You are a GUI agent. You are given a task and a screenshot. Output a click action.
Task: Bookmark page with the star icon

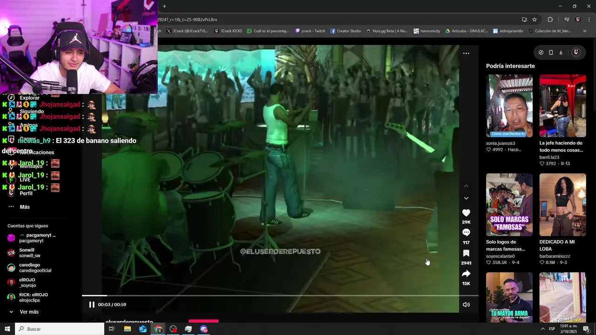(x=535, y=20)
